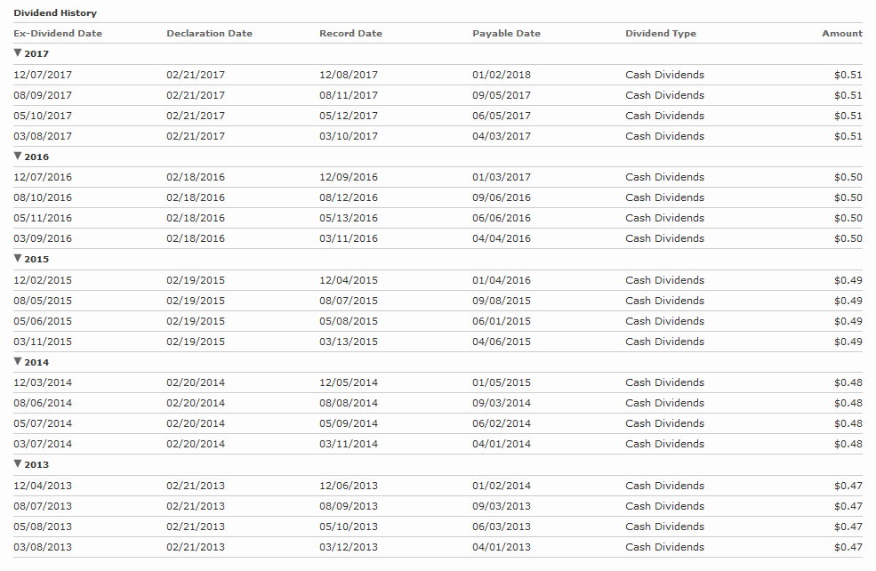The width and height of the screenshot is (876, 571).
Task: Click the Amount column header
Action: tap(842, 34)
